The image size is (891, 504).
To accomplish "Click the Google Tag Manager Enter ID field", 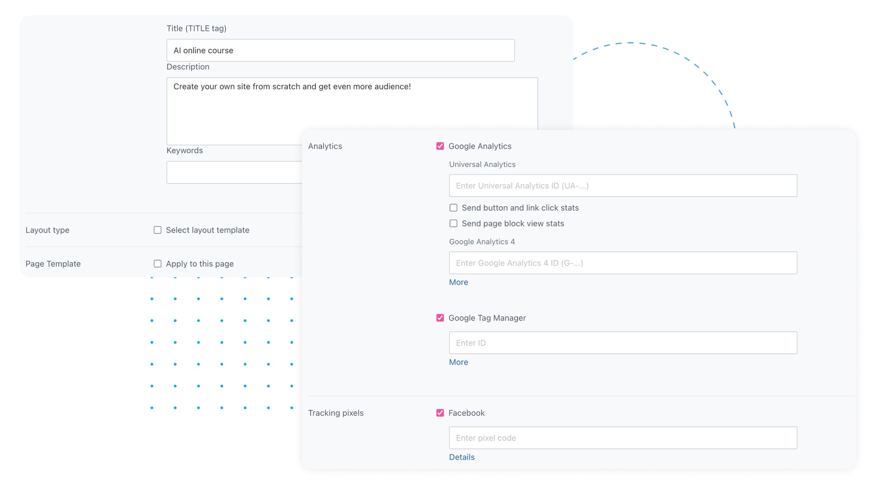I will (x=622, y=343).
